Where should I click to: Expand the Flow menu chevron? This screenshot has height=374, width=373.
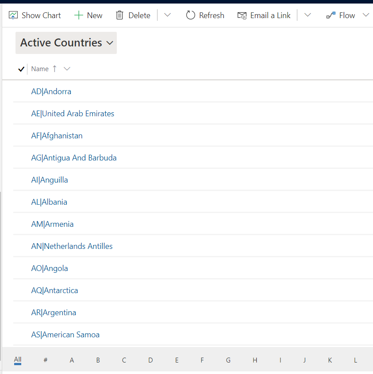[365, 15]
